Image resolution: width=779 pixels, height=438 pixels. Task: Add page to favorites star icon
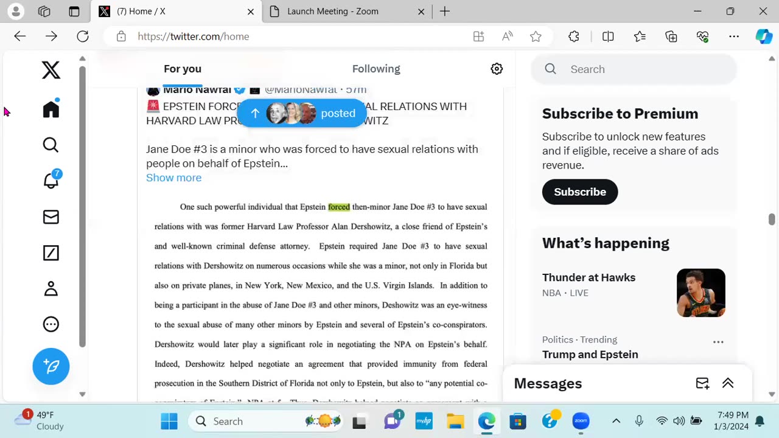pos(536,36)
